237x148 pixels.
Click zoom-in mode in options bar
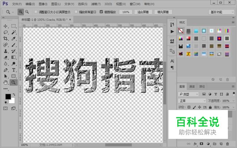tap(20, 12)
